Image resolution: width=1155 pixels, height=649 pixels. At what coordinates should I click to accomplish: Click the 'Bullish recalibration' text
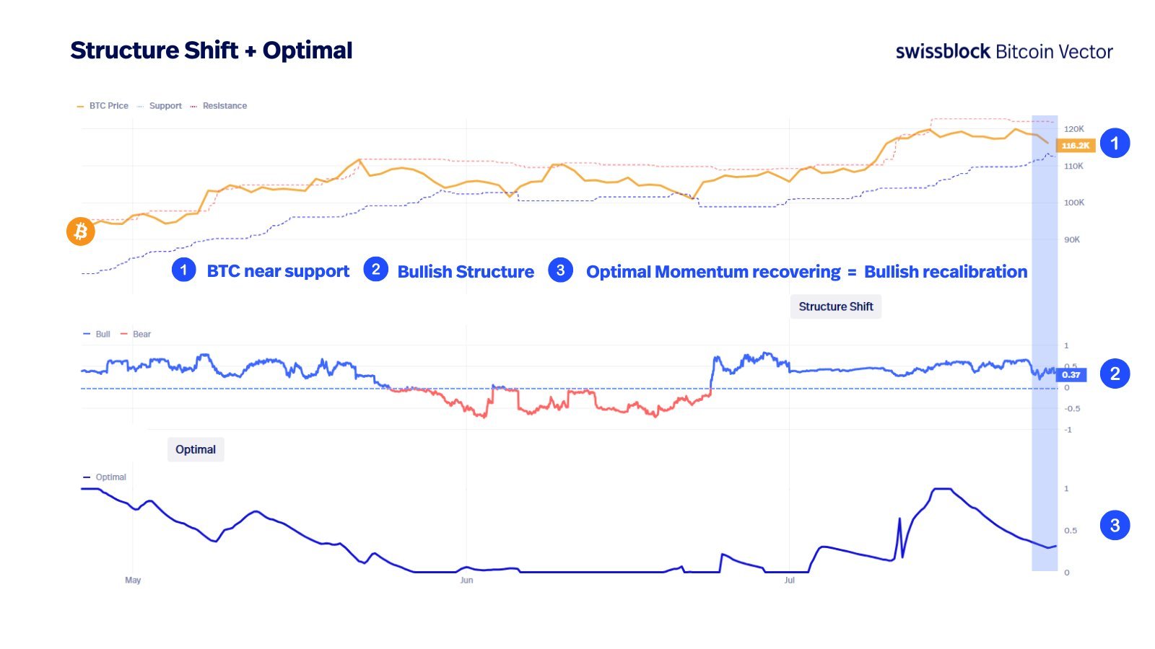pyautogui.click(x=946, y=272)
